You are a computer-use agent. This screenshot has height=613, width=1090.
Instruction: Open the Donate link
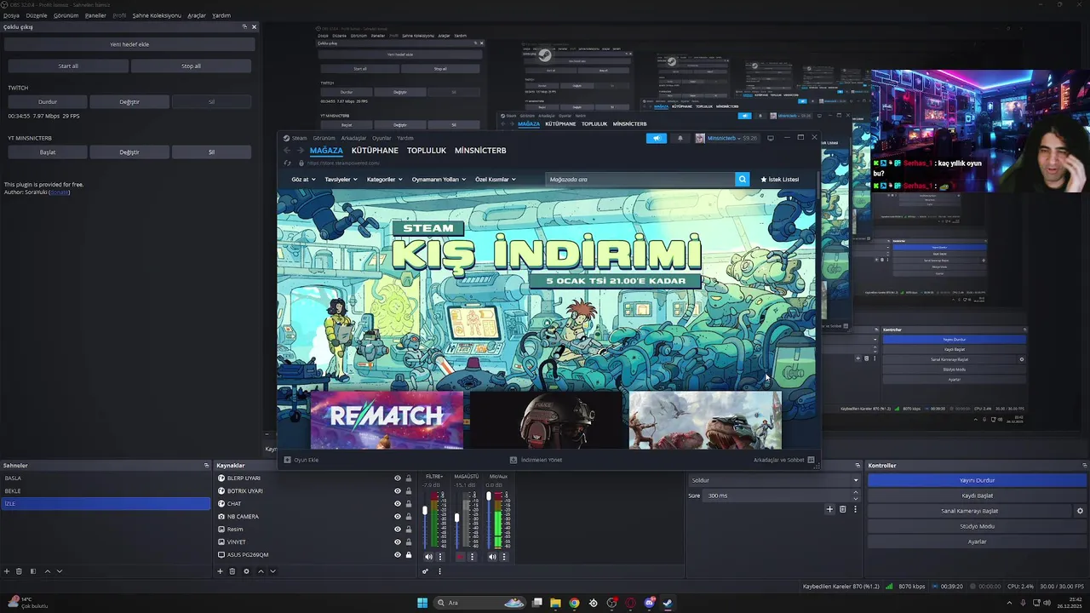coord(59,192)
